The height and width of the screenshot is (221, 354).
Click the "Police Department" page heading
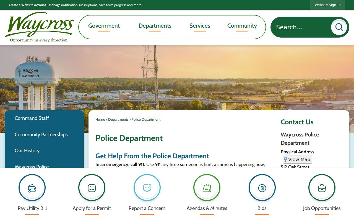point(129,138)
